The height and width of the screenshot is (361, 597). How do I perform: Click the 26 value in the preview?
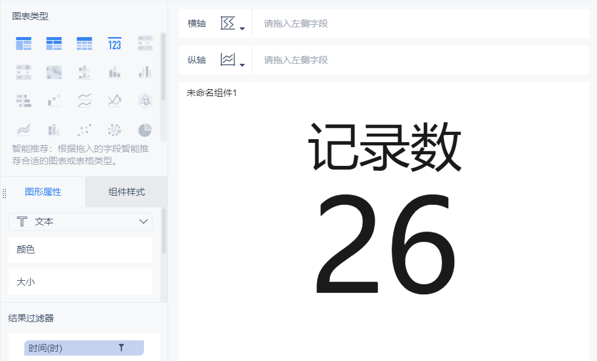[385, 244]
